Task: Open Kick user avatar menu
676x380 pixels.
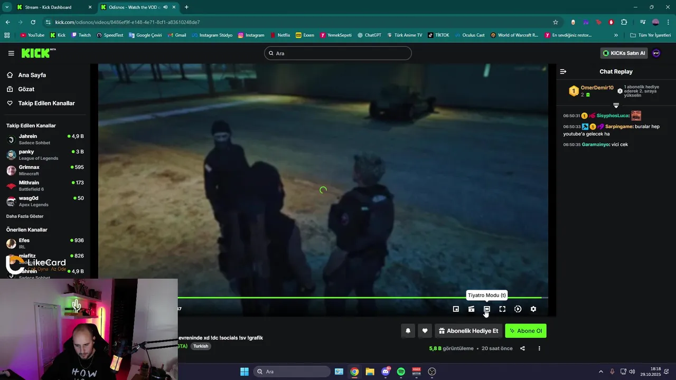Action: (x=656, y=53)
